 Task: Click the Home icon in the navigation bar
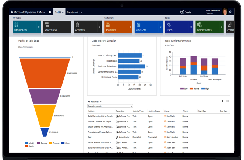pos(50,12)
